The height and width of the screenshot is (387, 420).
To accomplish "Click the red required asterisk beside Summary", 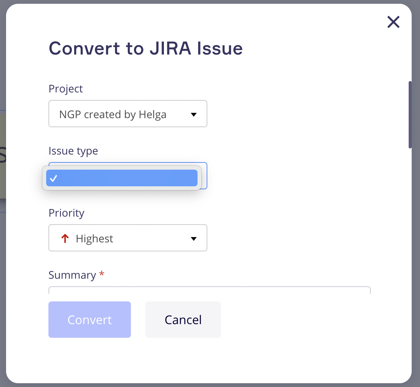I will point(101,275).
